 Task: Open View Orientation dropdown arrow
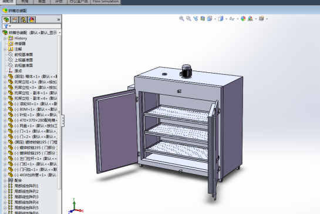coord(215,19)
